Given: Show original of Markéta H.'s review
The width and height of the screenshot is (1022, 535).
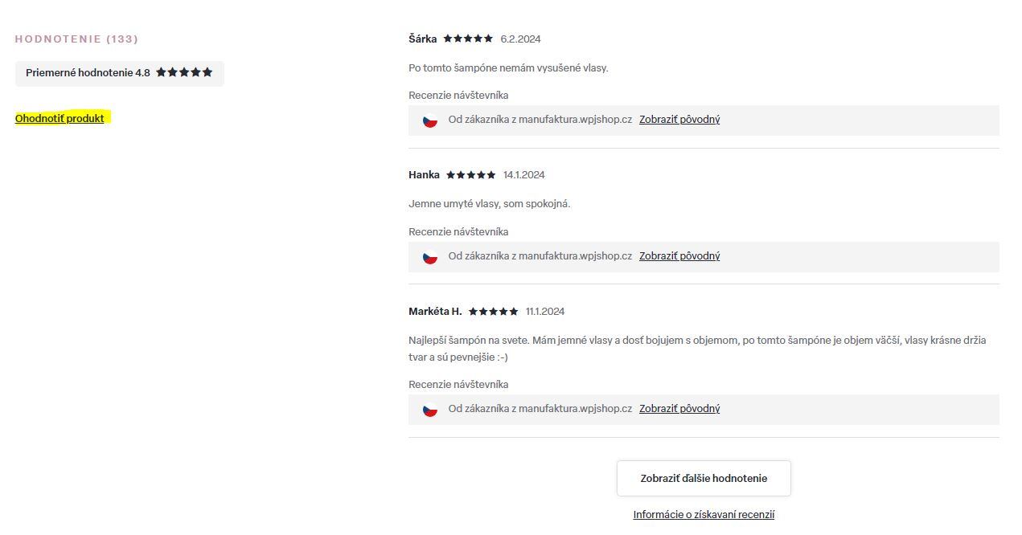Looking at the screenshot, I should pos(679,409).
